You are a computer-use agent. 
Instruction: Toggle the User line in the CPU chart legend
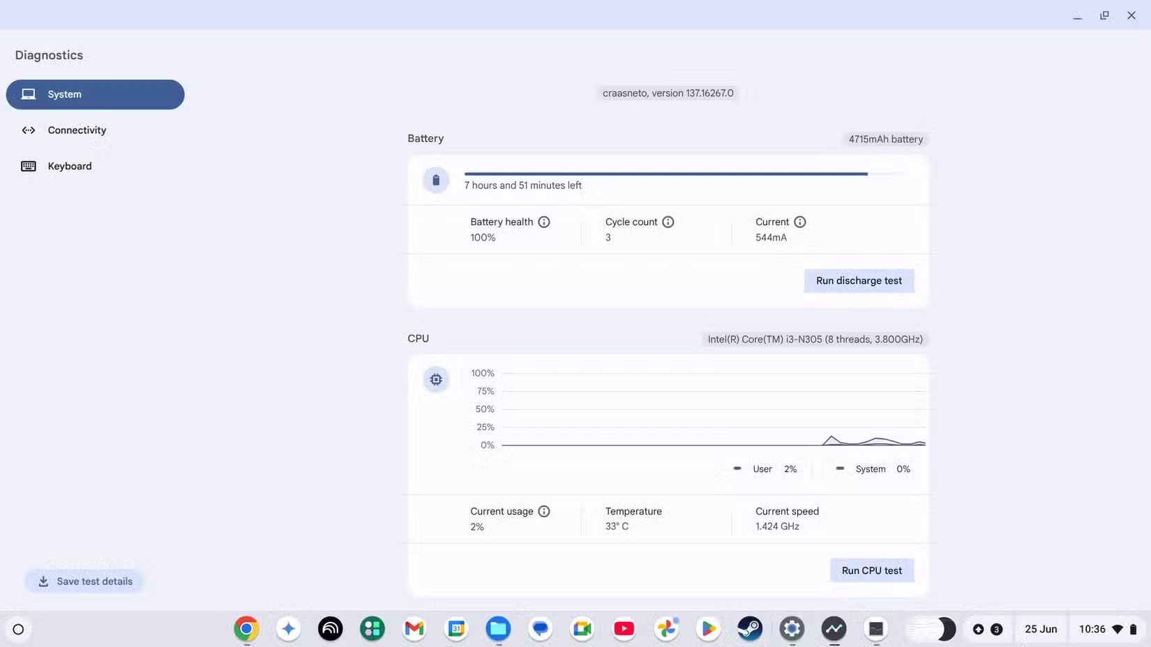click(x=762, y=469)
